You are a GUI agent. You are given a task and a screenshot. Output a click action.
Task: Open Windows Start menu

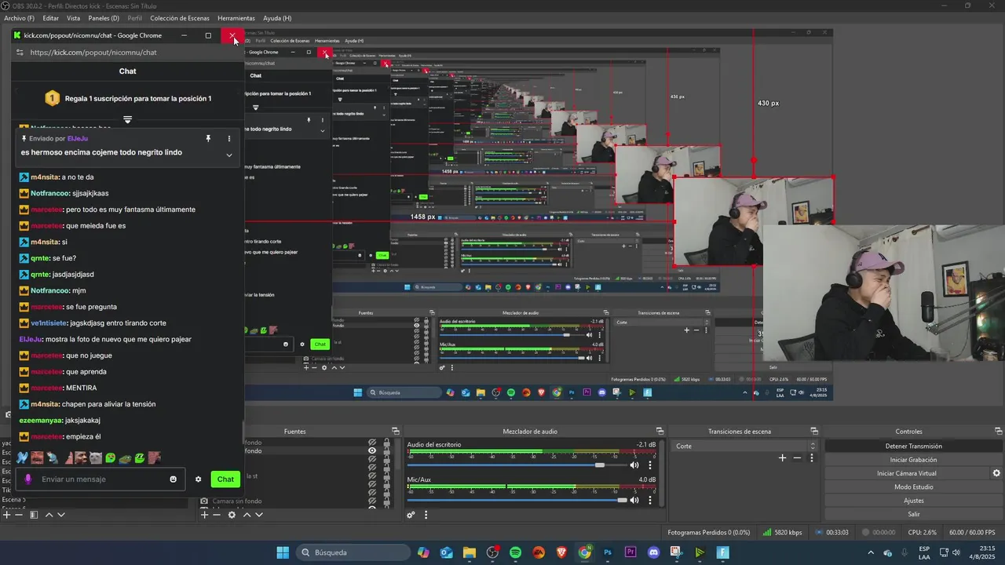click(x=283, y=552)
